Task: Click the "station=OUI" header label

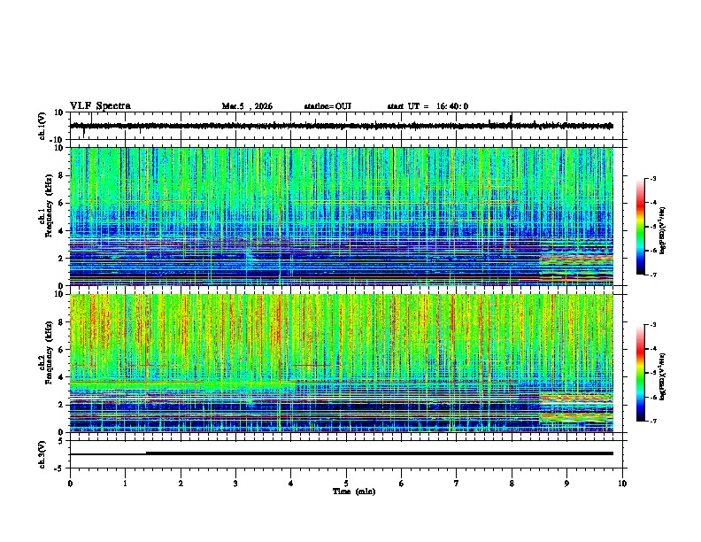Action: [x=327, y=106]
